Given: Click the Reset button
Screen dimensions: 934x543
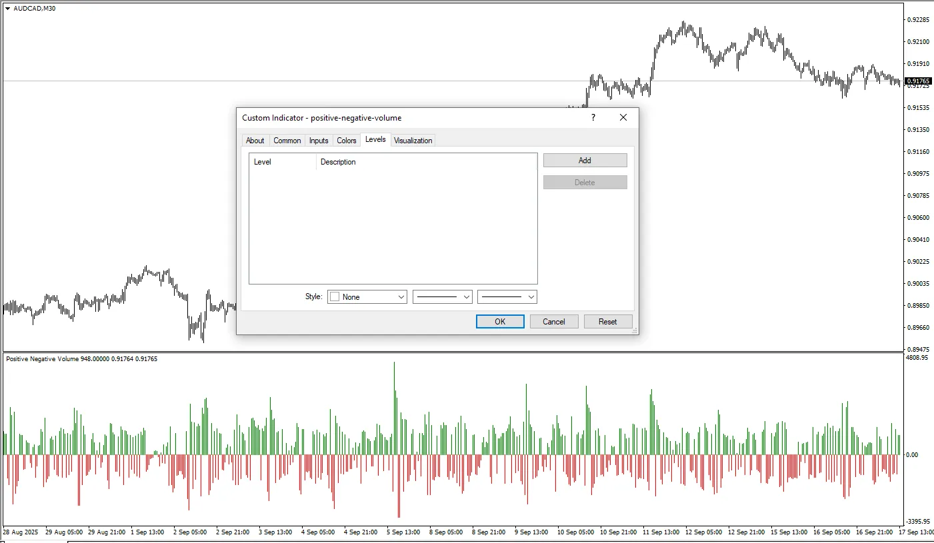Looking at the screenshot, I should 607,322.
